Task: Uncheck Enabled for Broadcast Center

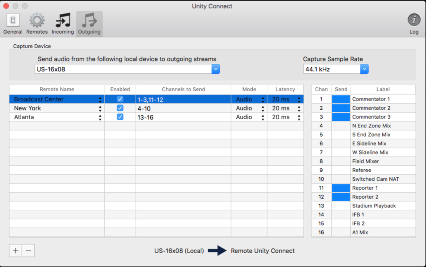Action: pyautogui.click(x=120, y=99)
